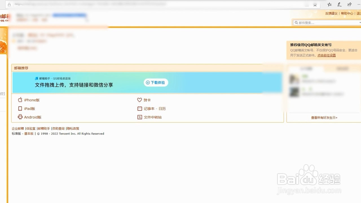
Task: Open the 企业邮箱 footer link
Action: 18,129
